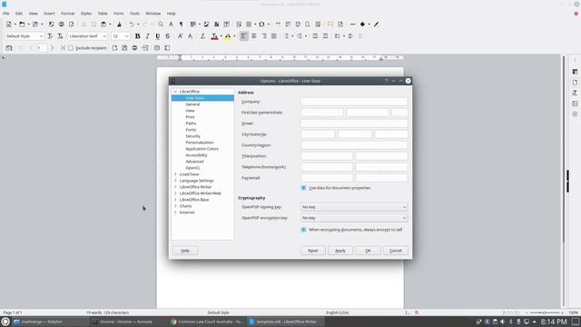Image resolution: width=581 pixels, height=327 pixels.
Task: Click the Print icon in standard toolbar
Action: coord(61,25)
